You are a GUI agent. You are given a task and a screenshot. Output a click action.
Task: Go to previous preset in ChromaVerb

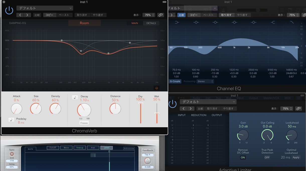pos(20,15)
